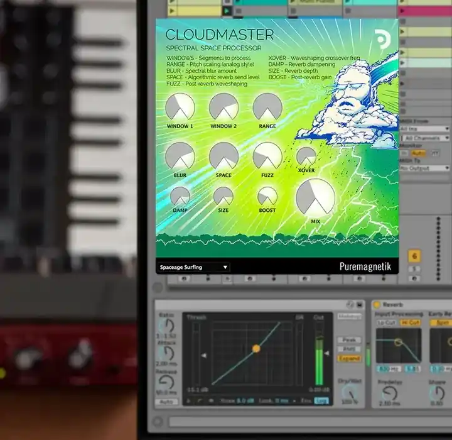Click the Shape knob in Reverb
The height and width of the screenshot is (440, 452).
(437, 393)
